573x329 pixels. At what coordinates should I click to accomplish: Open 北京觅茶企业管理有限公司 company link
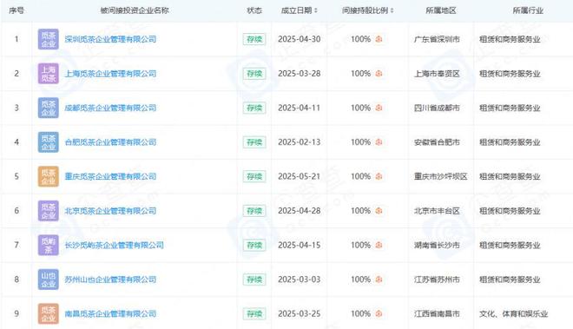[110, 211]
